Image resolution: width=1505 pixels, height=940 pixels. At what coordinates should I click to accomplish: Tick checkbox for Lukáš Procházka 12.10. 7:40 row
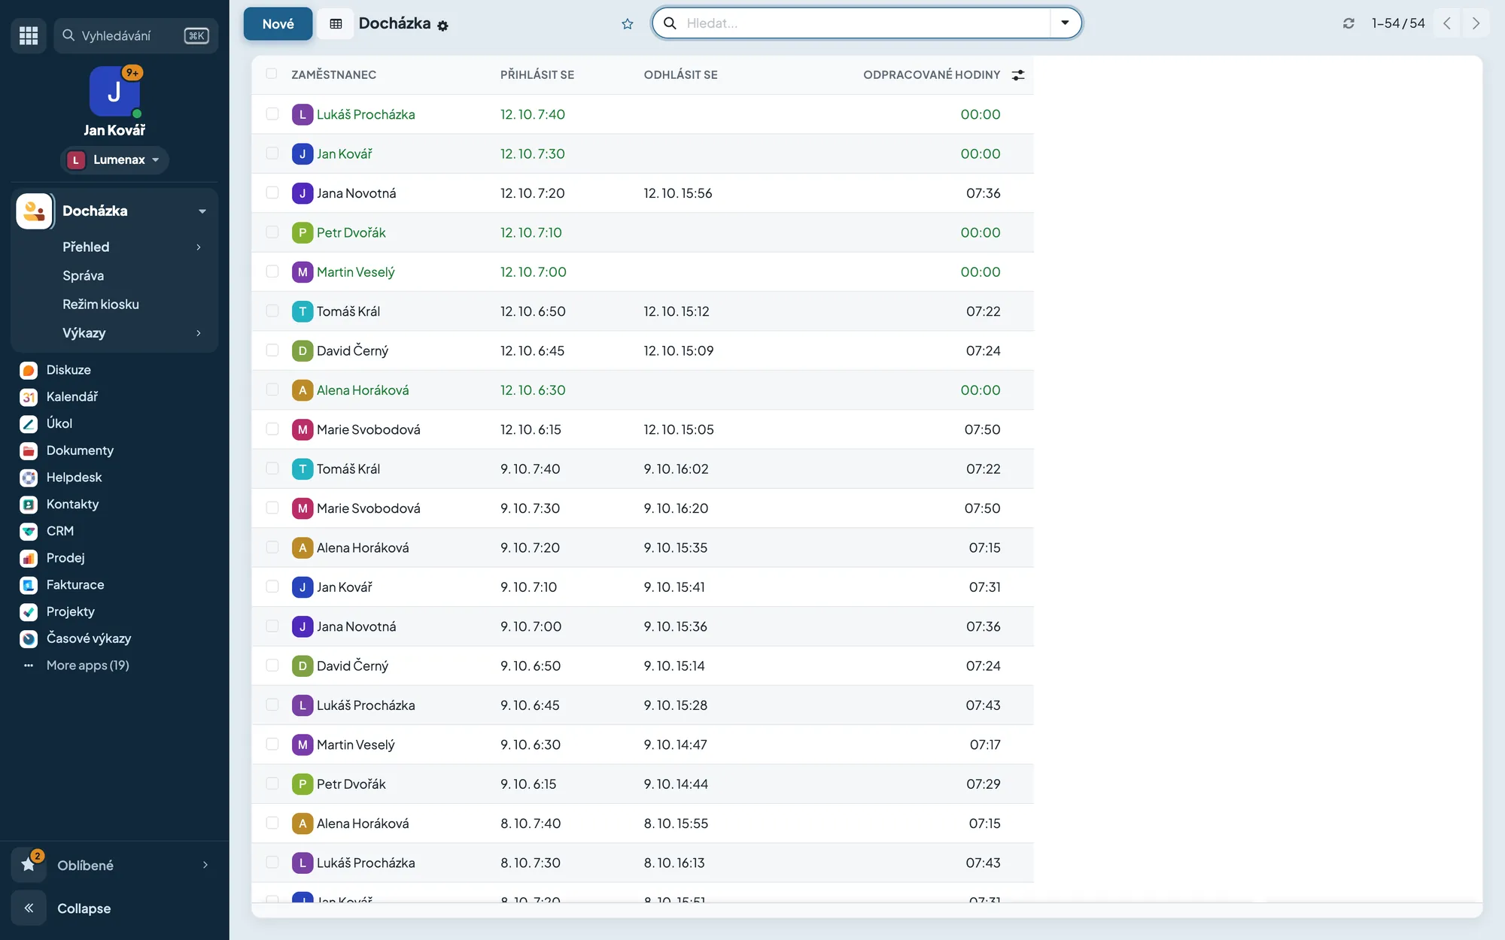tap(272, 114)
